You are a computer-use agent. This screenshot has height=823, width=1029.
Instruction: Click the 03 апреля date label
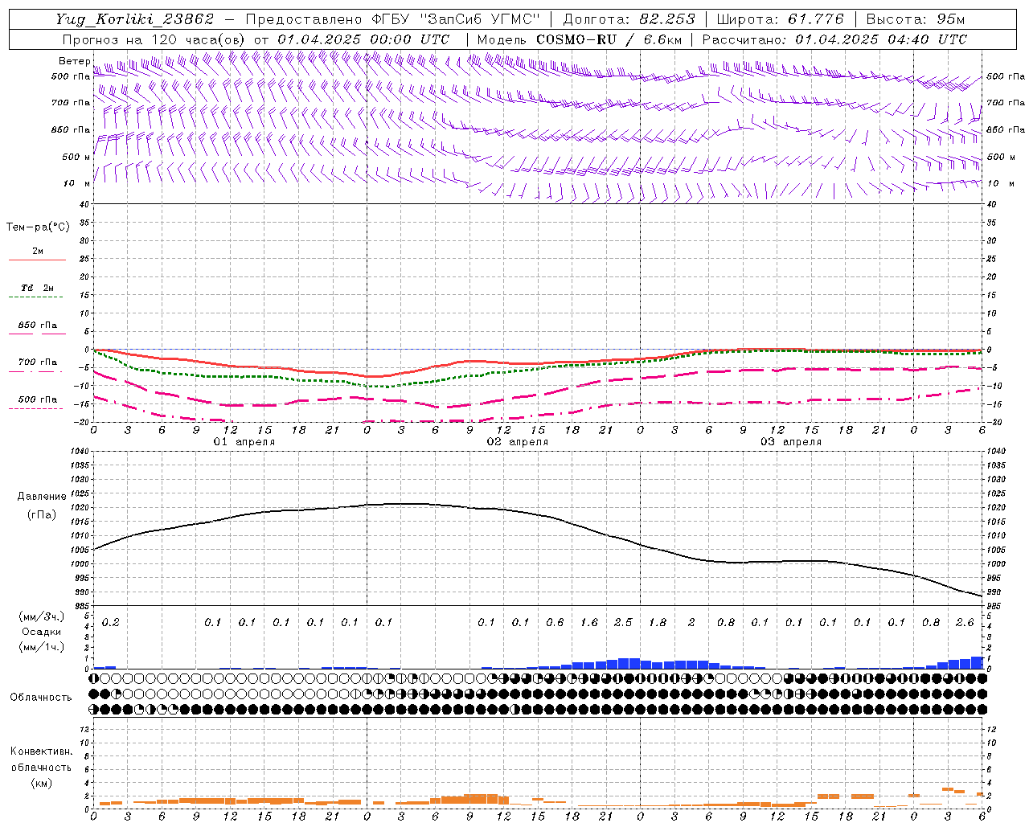[x=790, y=442]
